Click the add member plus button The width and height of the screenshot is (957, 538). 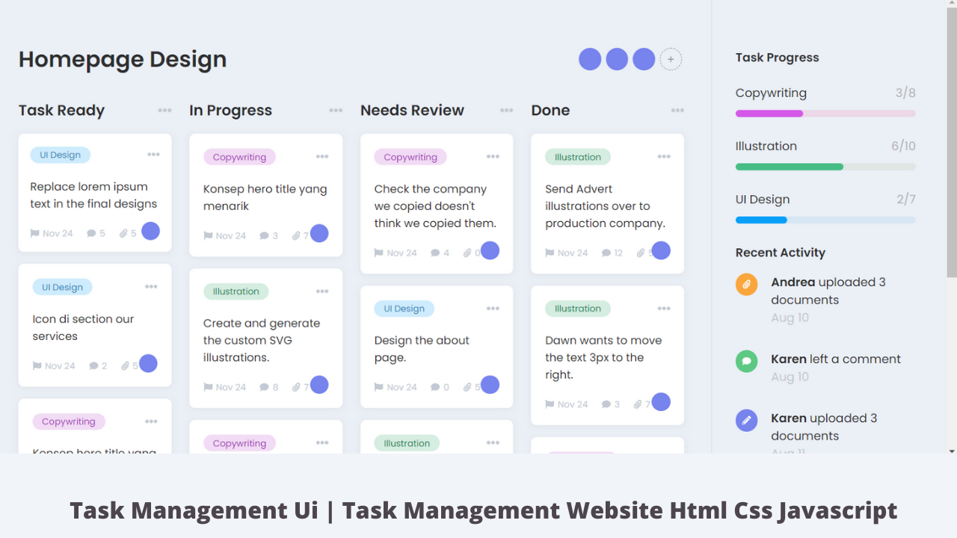point(671,59)
